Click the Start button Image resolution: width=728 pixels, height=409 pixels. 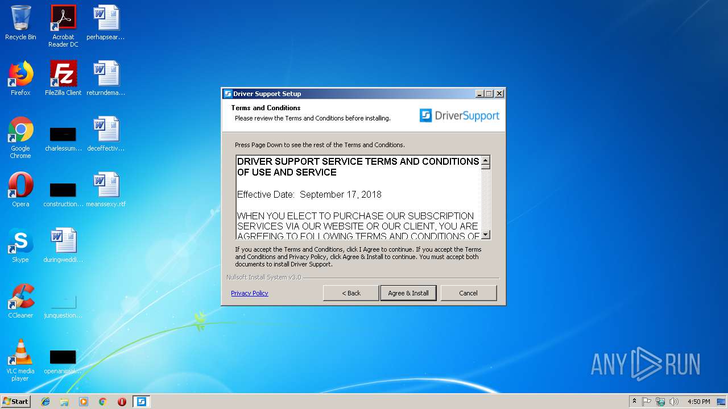click(16, 402)
